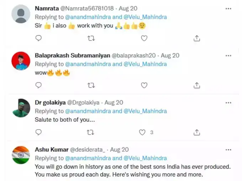242x181 pixels.
Task: Open more options on Dr golakiya's tweet
Action: (x=229, y=103)
